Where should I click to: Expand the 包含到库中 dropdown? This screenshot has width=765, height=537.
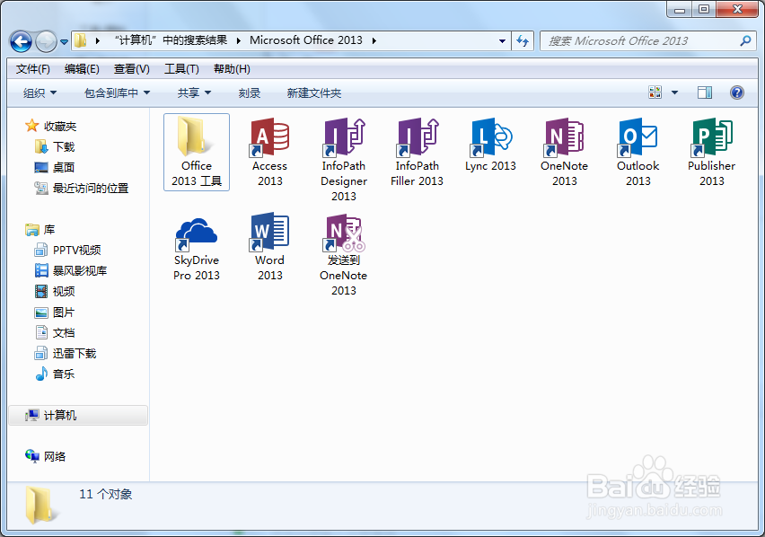(x=117, y=92)
